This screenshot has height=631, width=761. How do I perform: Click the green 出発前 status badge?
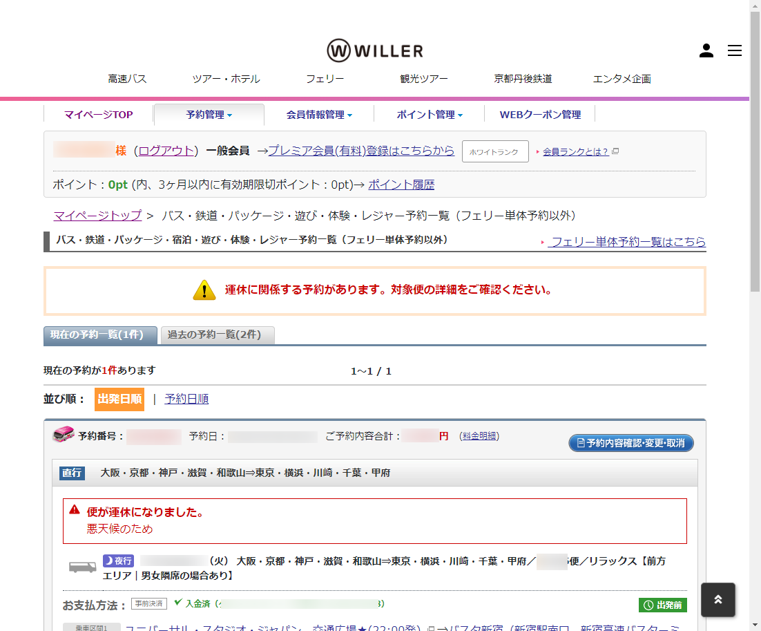click(x=662, y=605)
